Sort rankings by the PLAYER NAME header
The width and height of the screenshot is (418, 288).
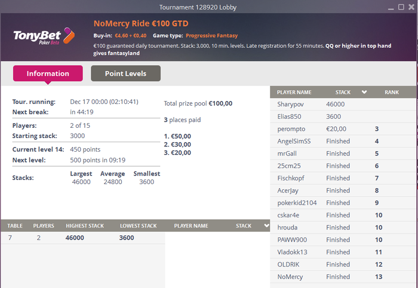[294, 93]
